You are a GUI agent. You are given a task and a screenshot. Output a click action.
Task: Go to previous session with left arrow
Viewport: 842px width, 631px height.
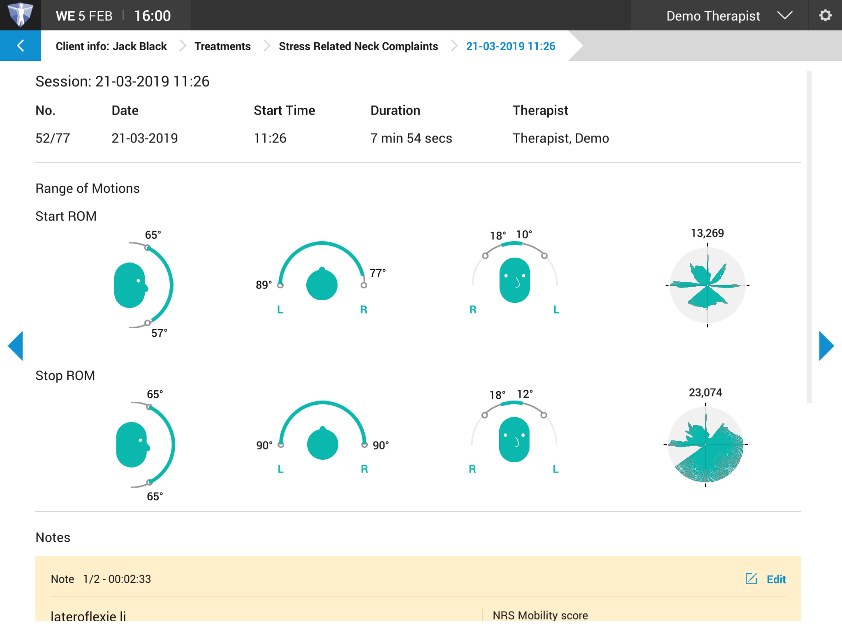[15, 346]
